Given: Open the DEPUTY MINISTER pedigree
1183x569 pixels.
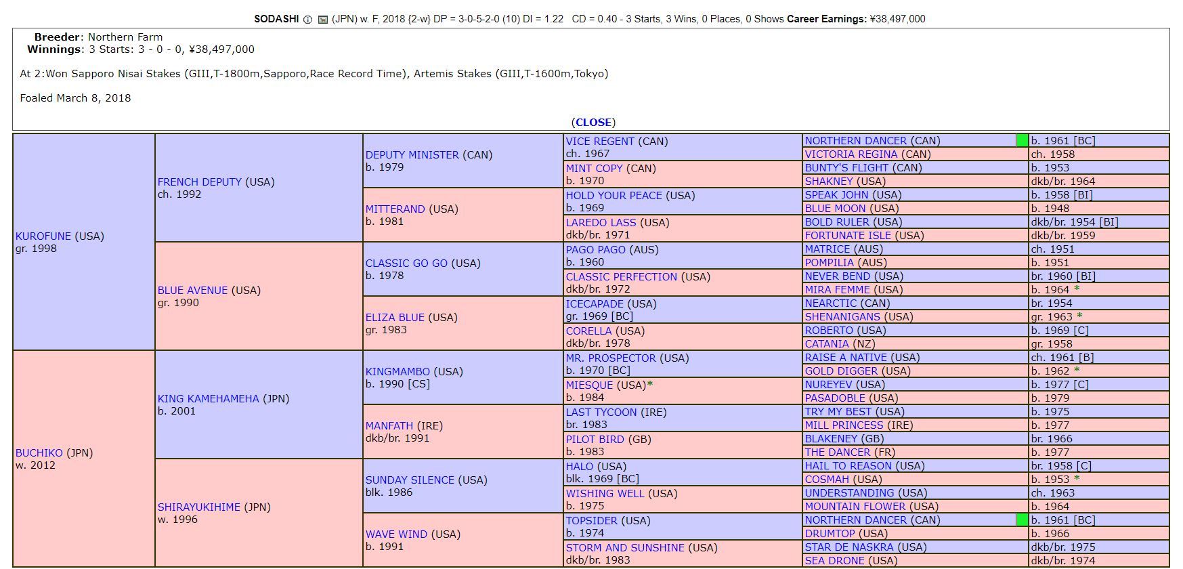Looking at the screenshot, I should click(x=412, y=155).
